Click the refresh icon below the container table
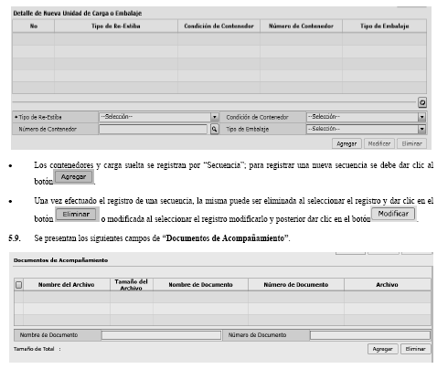This screenshot has height=369, width=437. coord(422,102)
